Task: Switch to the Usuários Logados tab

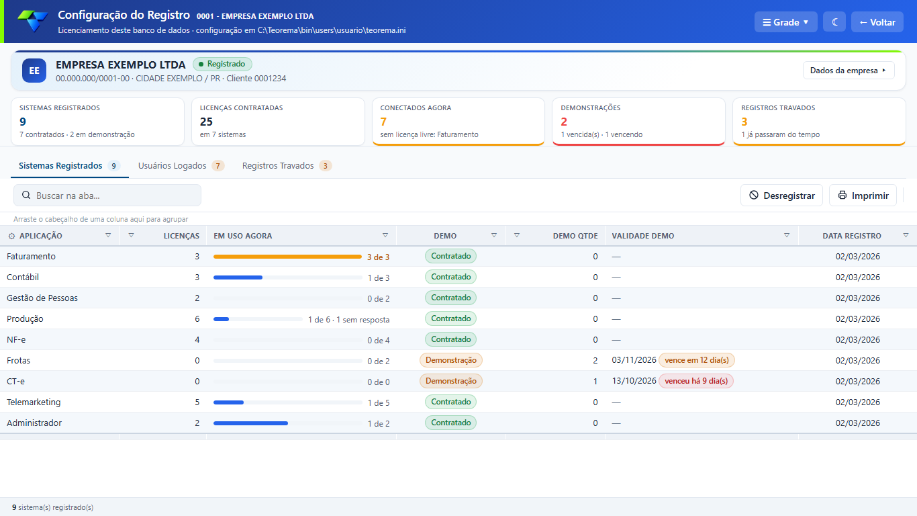Action: click(181, 166)
